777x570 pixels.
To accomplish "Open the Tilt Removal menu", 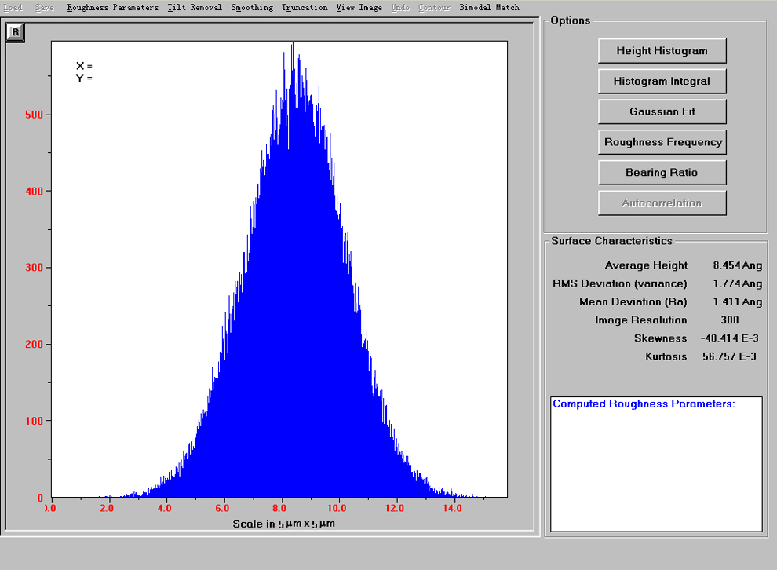I will [195, 7].
